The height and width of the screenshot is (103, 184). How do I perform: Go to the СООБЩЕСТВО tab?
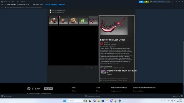tap(37, 5)
